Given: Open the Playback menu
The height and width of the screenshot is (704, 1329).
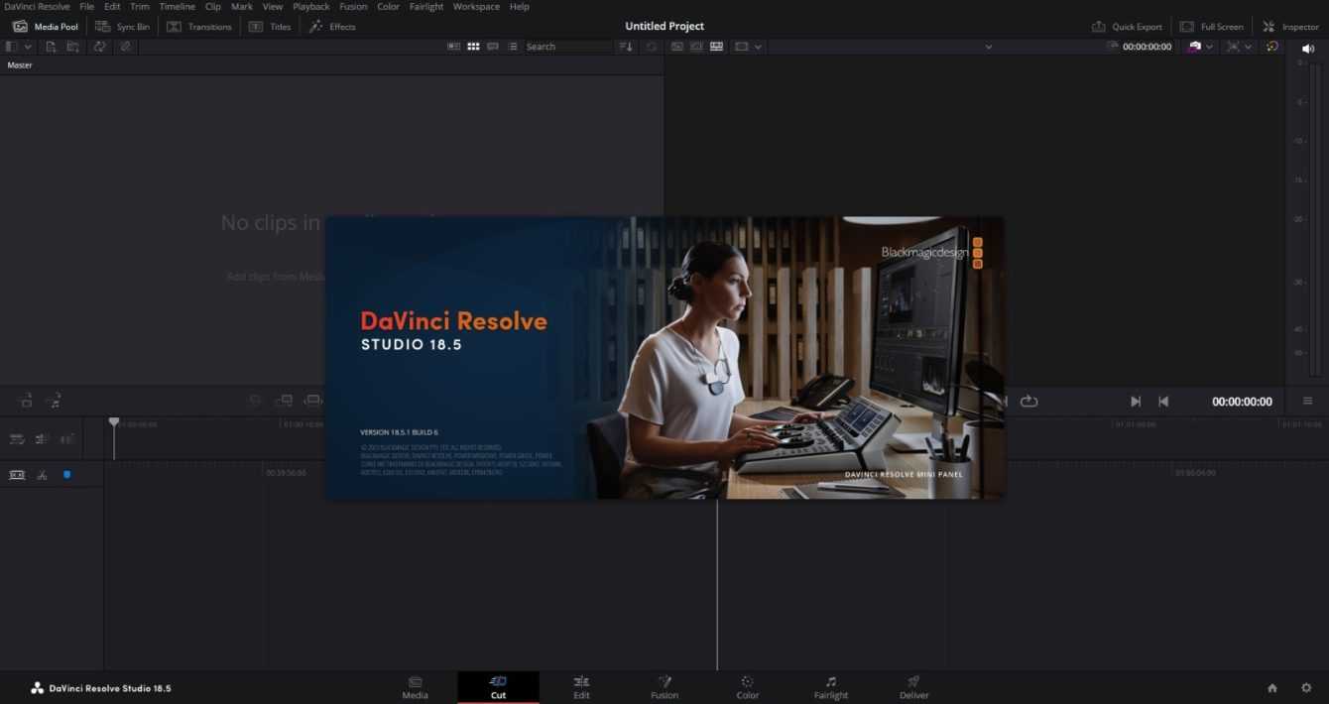Looking at the screenshot, I should tap(310, 6).
